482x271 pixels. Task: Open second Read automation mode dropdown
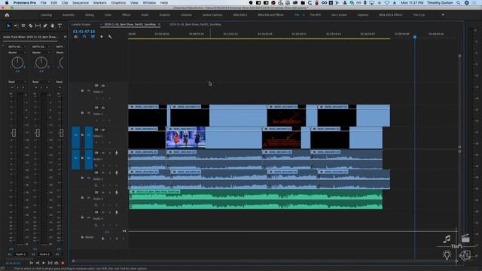click(41, 82)
